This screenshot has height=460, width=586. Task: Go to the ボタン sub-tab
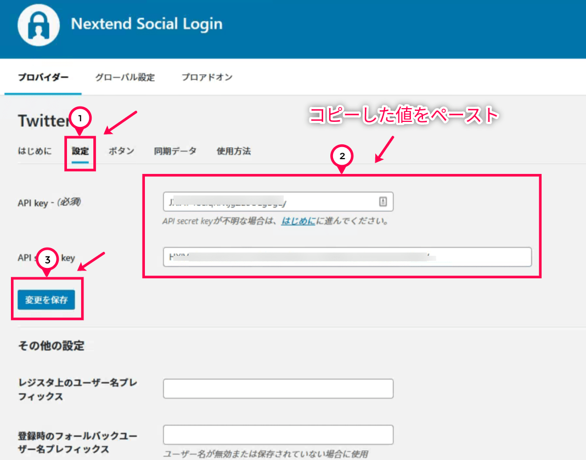121,151
